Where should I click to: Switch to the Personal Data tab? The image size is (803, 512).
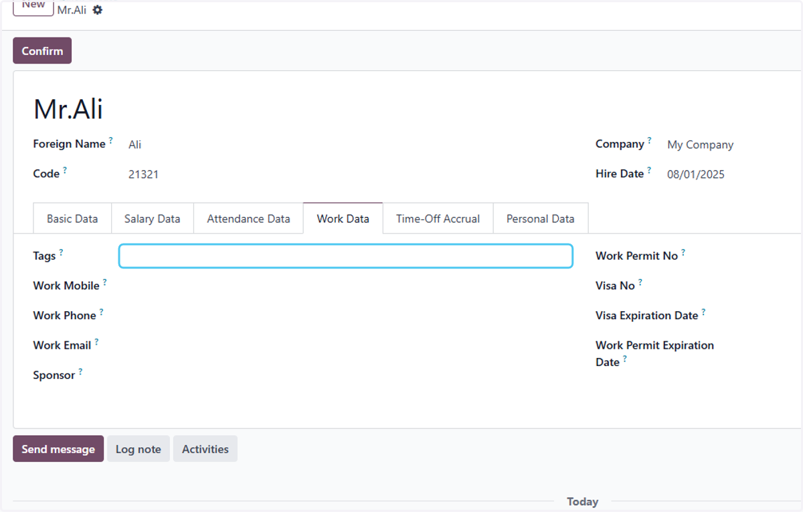pyautogui.click(x=541, y=218)
